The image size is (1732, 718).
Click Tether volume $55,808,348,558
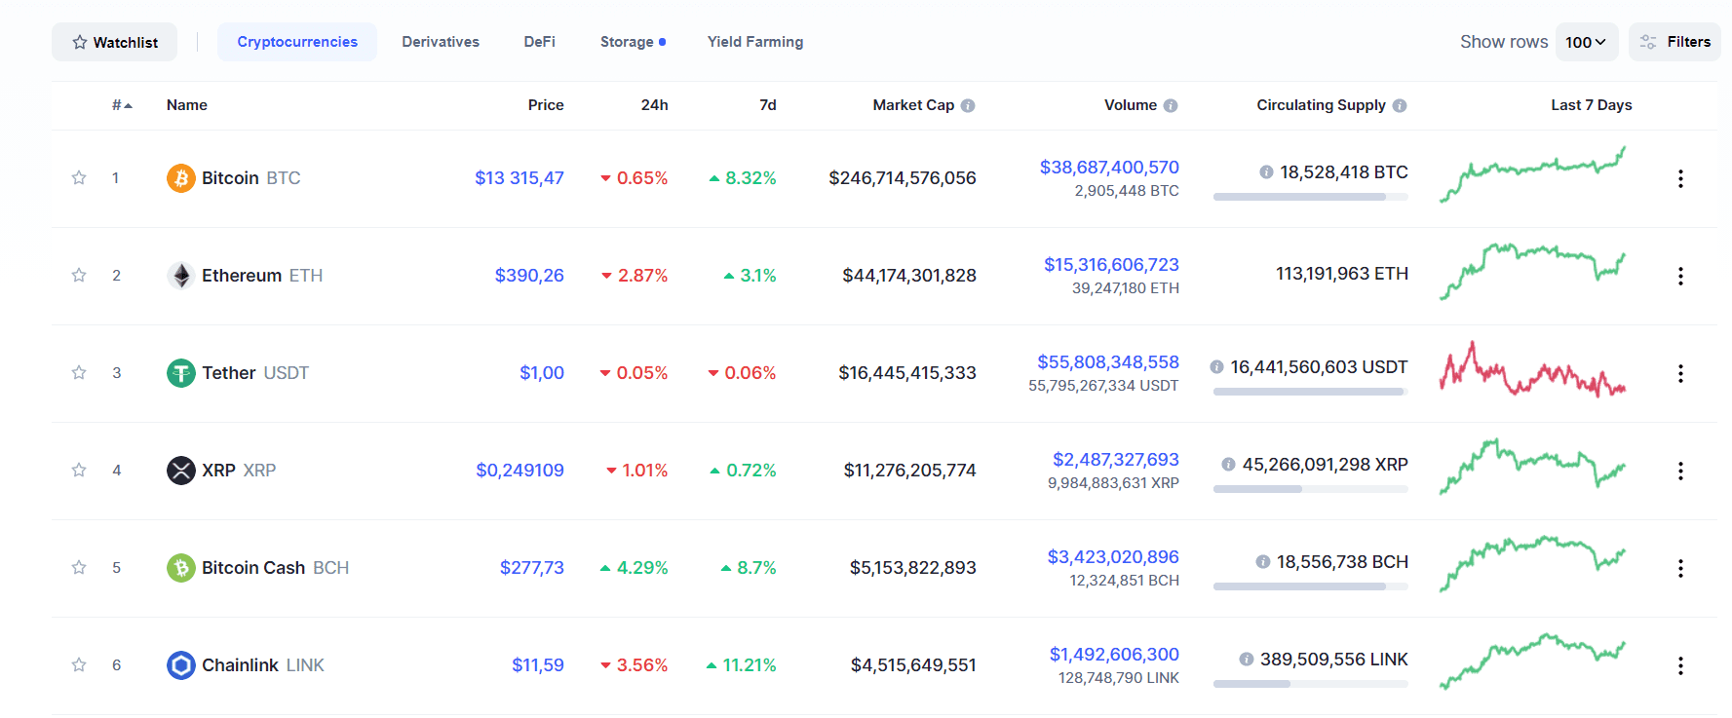pyautogui.click(x=1108, y=362)
